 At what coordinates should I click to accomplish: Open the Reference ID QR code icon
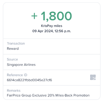pos(93,77)
